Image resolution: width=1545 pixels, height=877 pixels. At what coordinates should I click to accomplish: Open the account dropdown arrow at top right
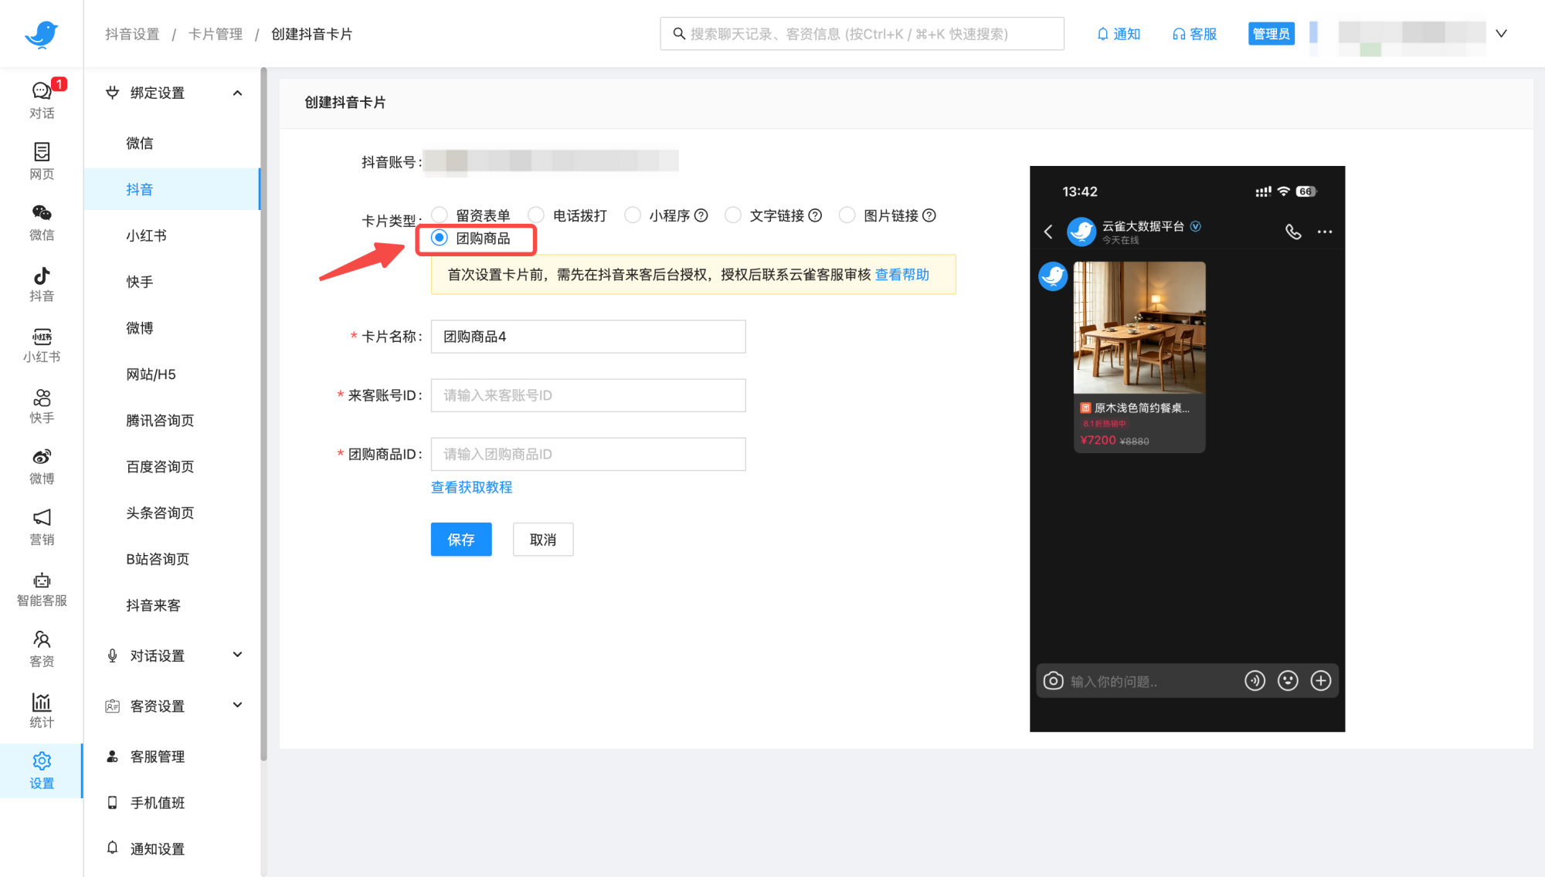(1501, 33)
